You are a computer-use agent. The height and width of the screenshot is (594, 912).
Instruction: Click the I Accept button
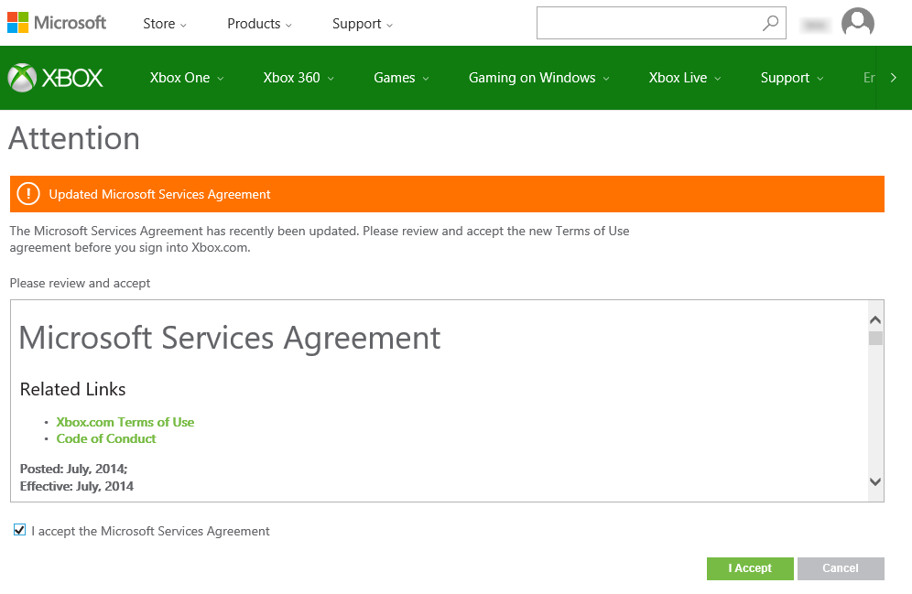click(750, 568)
